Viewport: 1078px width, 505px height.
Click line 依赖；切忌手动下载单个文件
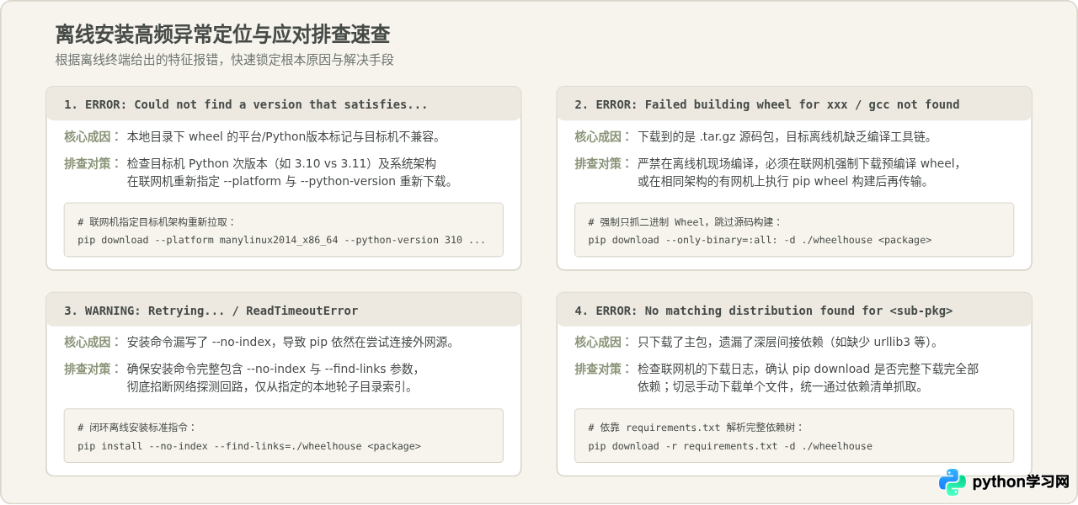[781, 387]
